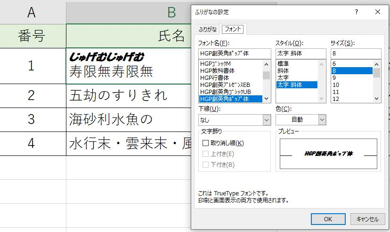The width and height of the screenshot is (390, 232).
Task: Select size 12
Action: [352, 99]
